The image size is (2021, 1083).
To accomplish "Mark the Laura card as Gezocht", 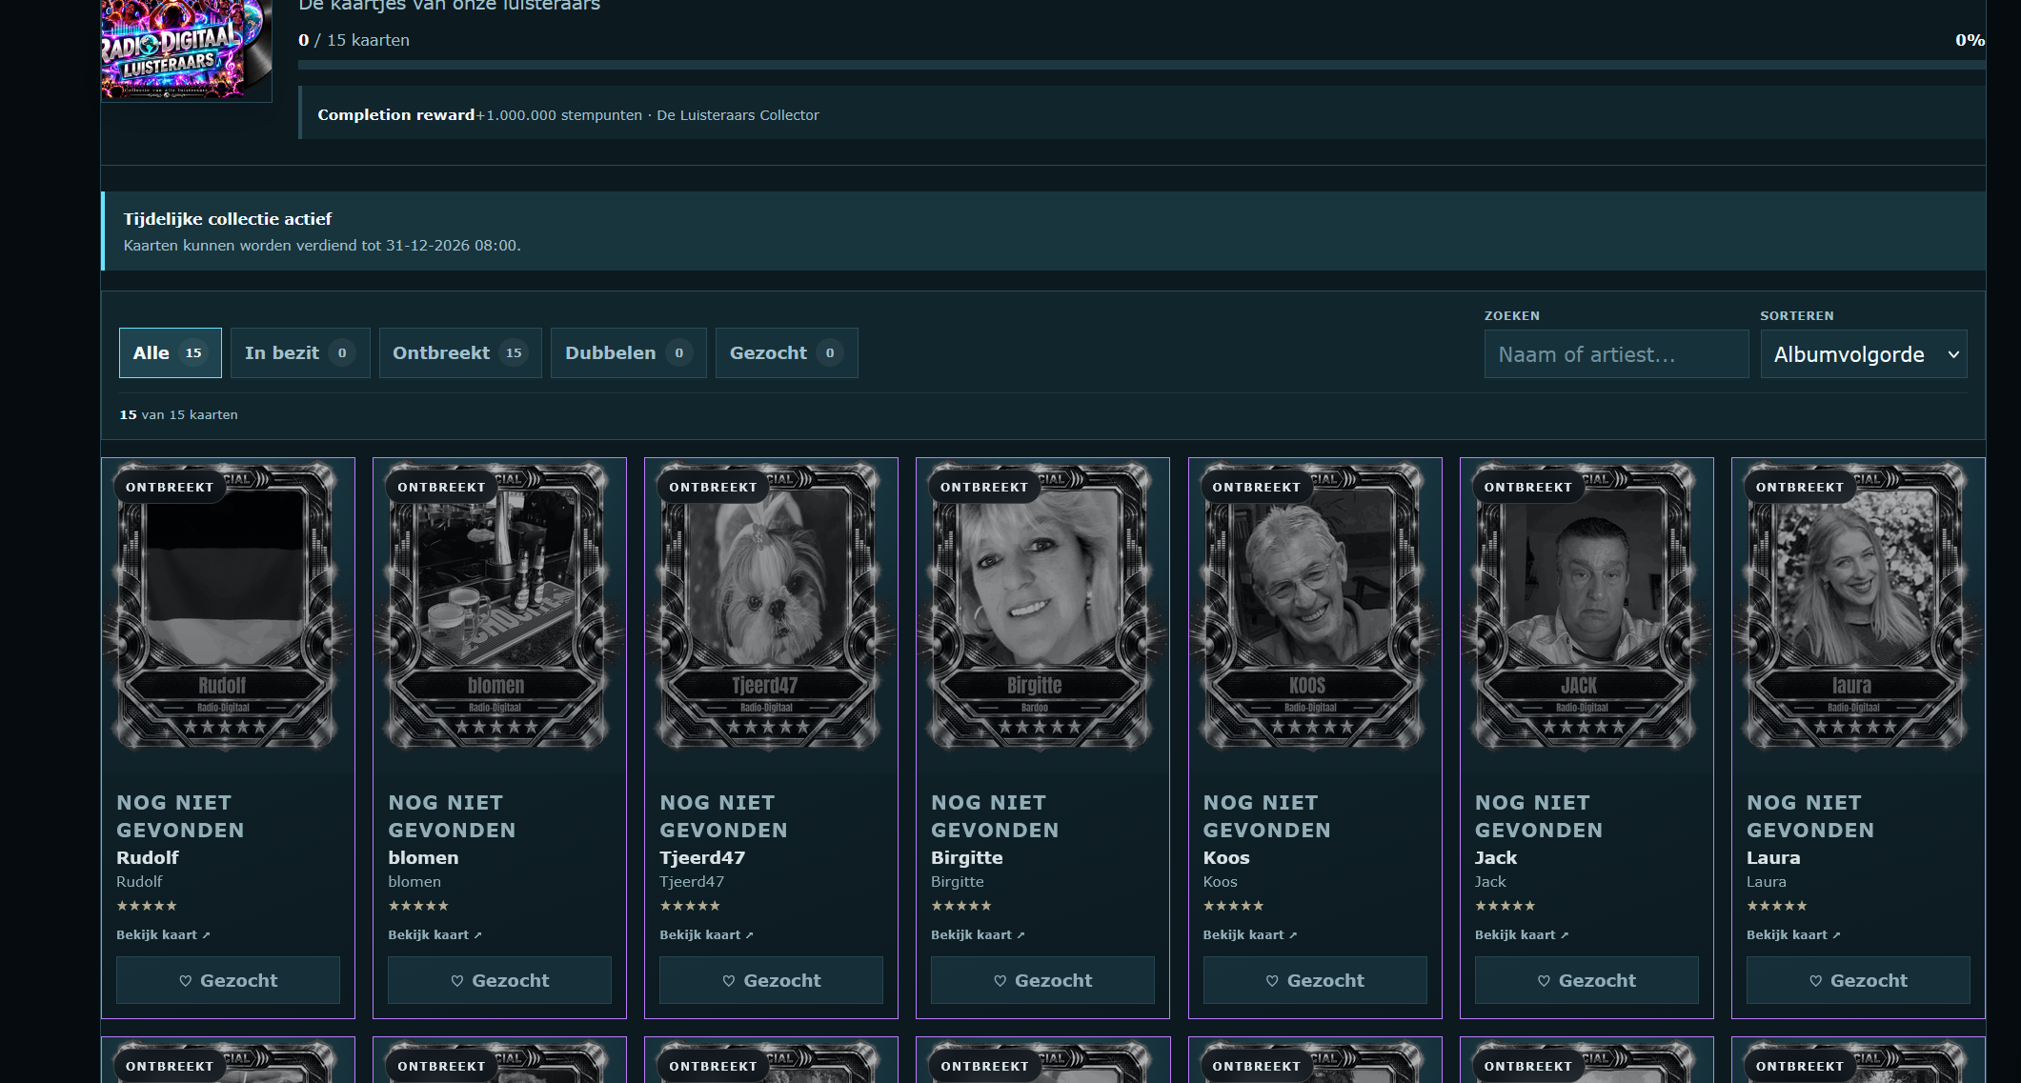I will [1858, 980].
